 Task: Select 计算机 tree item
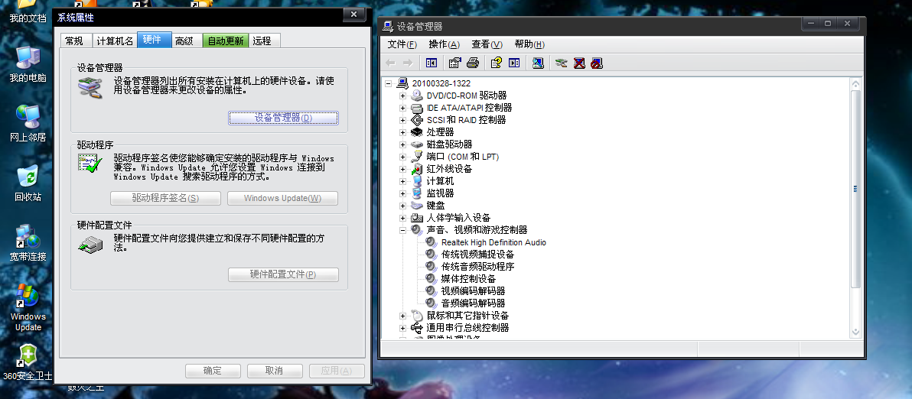(440, 180)
